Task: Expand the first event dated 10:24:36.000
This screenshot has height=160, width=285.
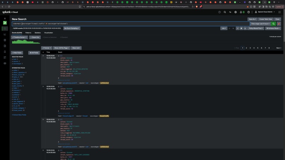Action: tap(43, 56)
